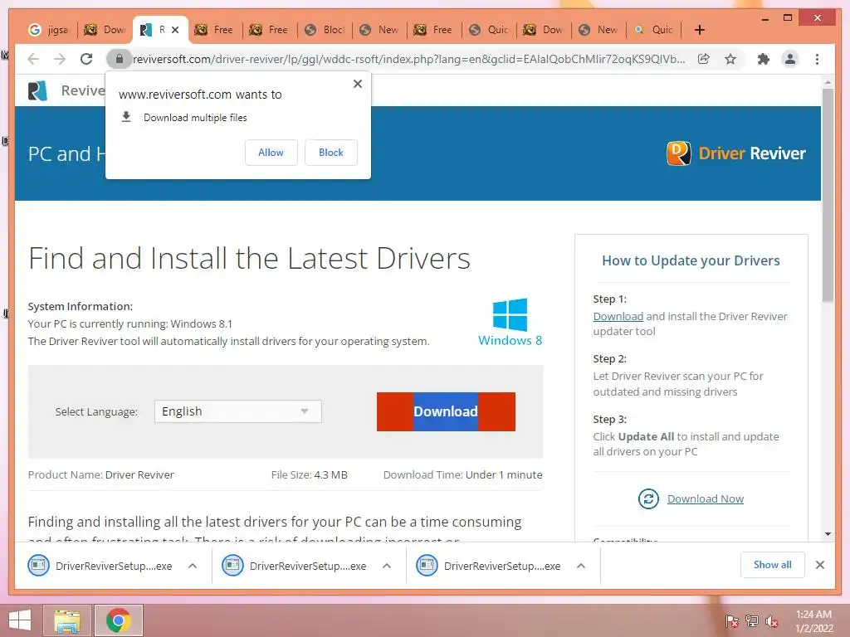Viewport: 850px width, 637px height.
Task: Switch to the Google jigsa tab
Action: (49, 30)
